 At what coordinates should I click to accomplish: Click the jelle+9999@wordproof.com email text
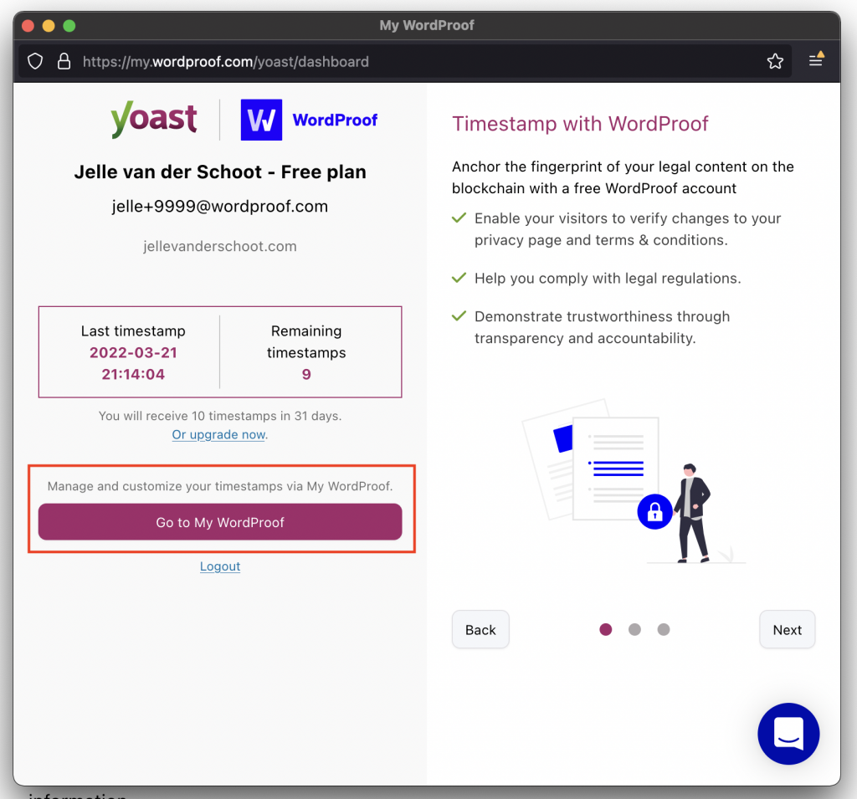(x=220, y=207)
